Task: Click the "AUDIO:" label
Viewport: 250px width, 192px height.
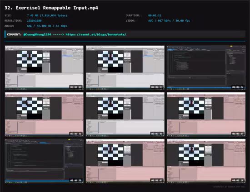Action: 9,26
